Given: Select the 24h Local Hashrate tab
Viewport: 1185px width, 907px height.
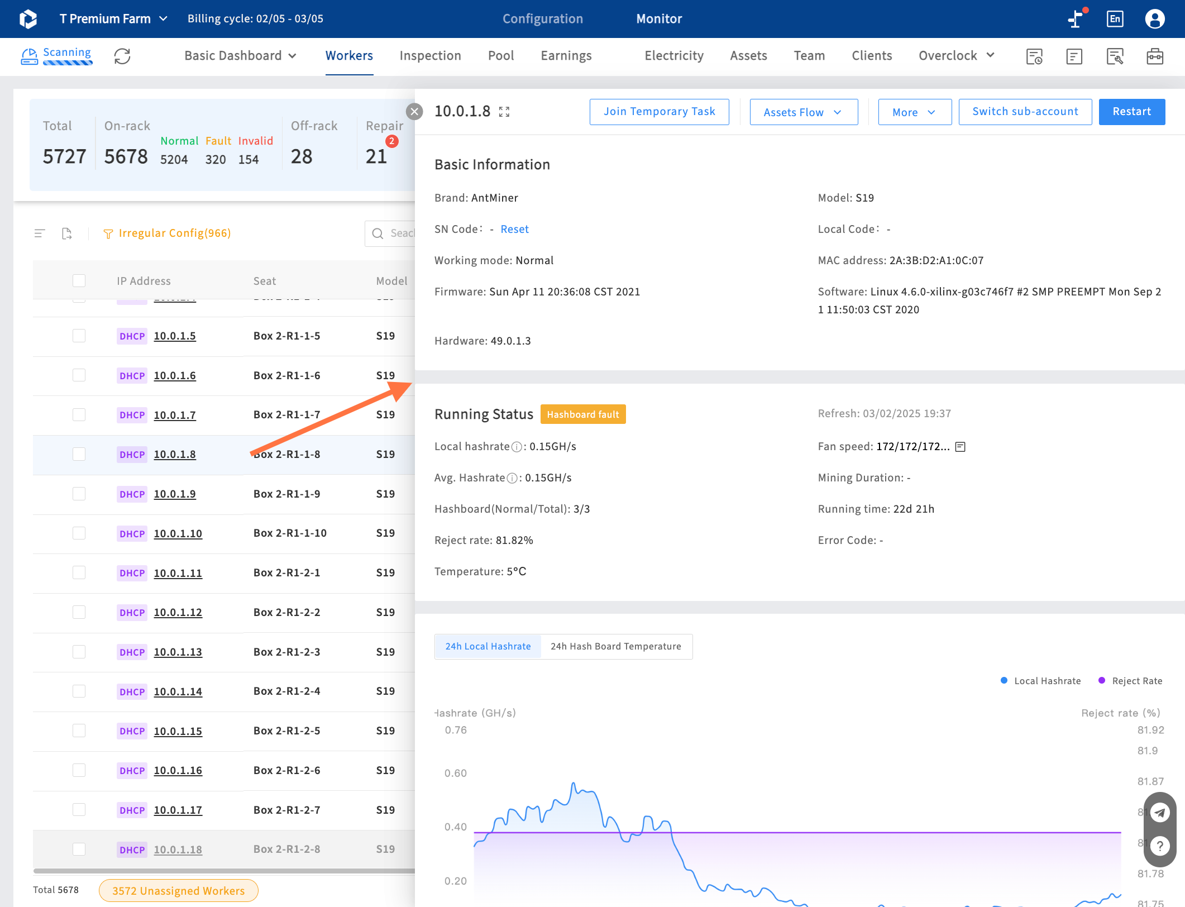Looking at the screenshot, I should tap(488, 647).
